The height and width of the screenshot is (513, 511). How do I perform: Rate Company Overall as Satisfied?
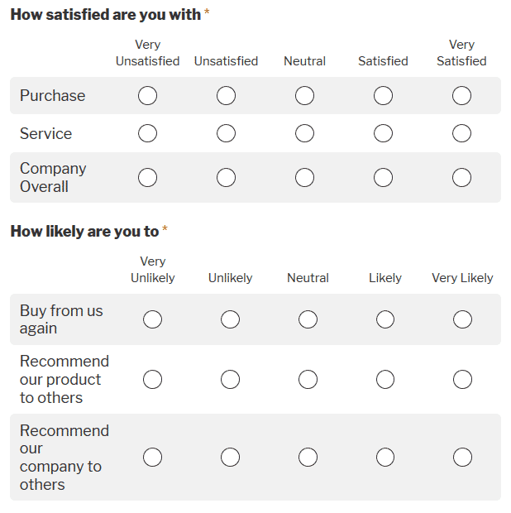point(383,177)
